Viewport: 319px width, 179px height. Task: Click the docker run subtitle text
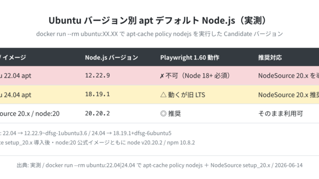pos(159,34)
